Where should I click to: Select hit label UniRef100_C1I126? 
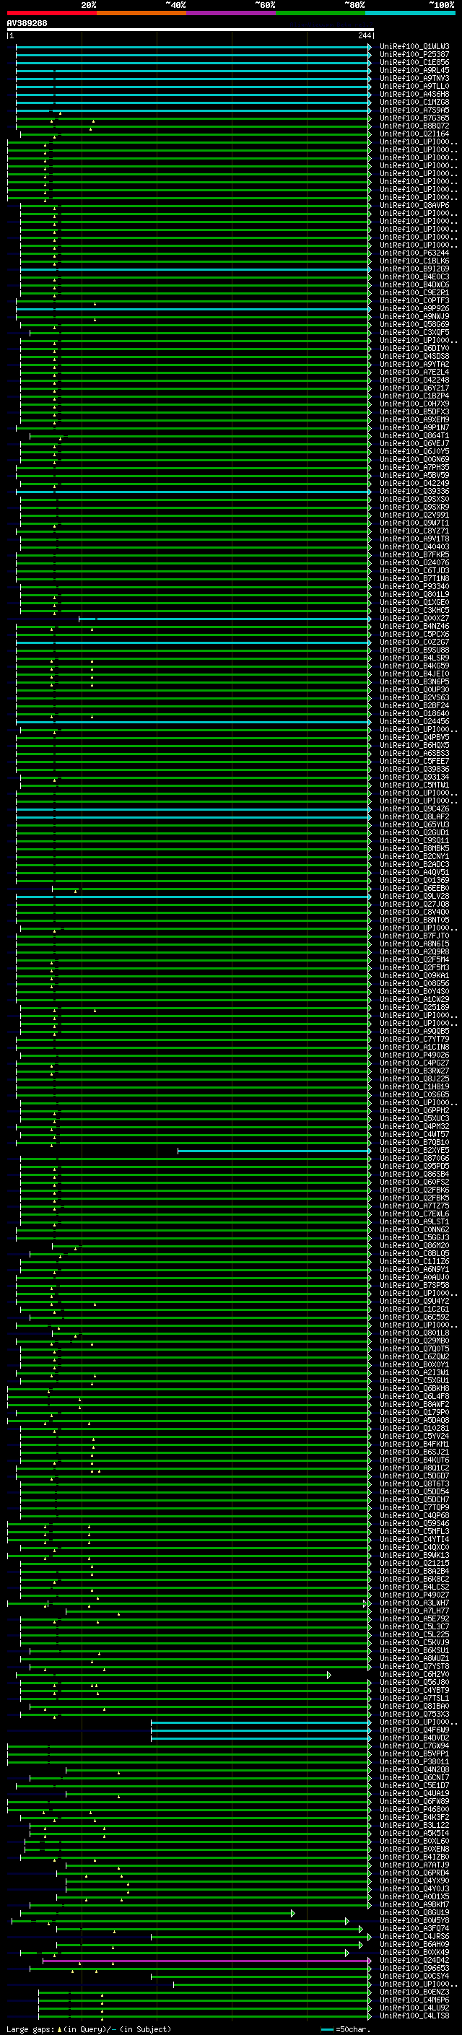coord(414,1262)
